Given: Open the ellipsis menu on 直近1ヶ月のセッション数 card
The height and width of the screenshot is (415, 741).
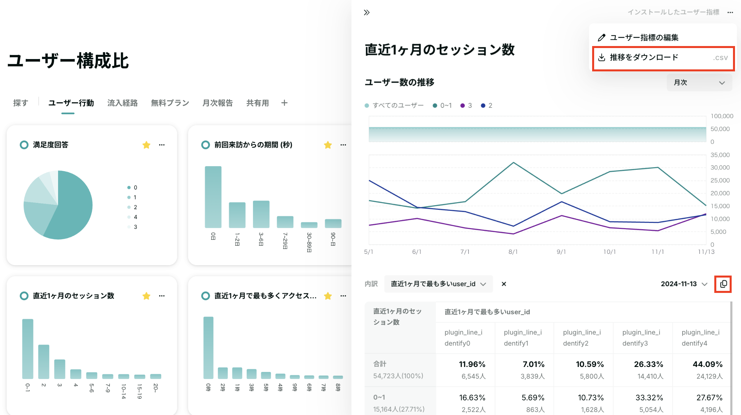Looking at the screenshot, I should 162,296.
